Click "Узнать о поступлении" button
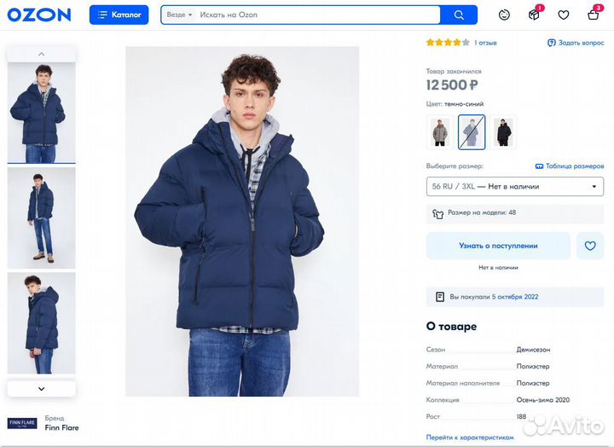Image resolution: width=614 pixels, height=447 pixels. click(498, 246)
